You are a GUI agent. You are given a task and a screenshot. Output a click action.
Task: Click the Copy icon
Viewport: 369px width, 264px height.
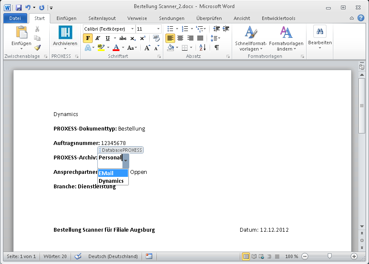(x=37, y=38)
